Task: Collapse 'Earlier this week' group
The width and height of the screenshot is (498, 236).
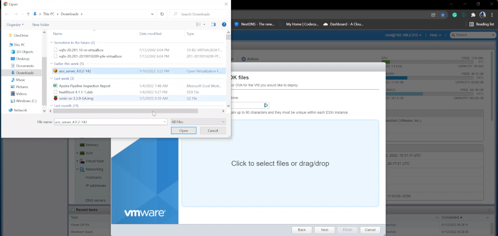Action: (x=51, y=64)
